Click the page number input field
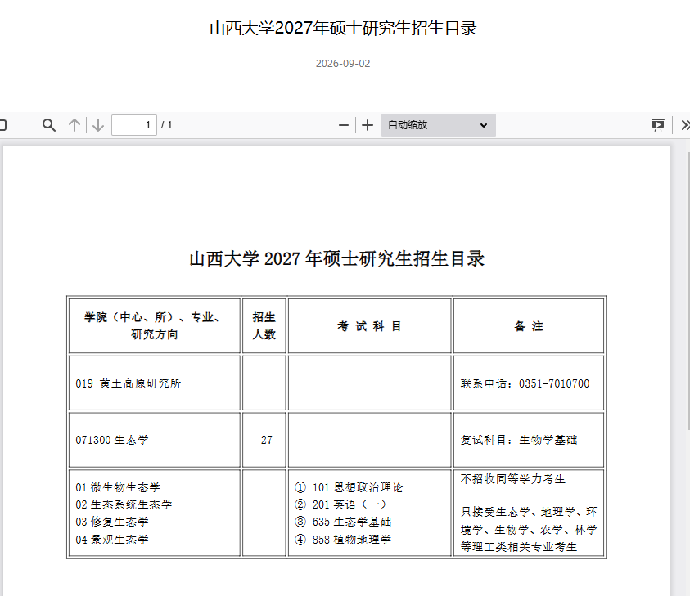Screen dimensions: 690x596 click(134, 125)
